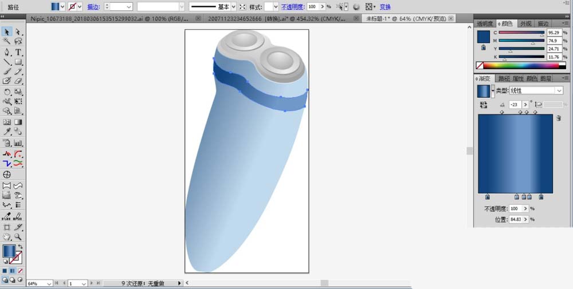The image size is (573, 289).
Task: Select the Gradient tool in toolbox
Action: (18, 122)
